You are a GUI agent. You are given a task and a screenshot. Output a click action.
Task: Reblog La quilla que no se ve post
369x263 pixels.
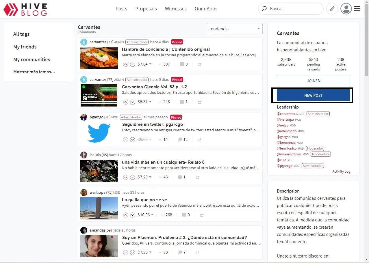[202, 215]
